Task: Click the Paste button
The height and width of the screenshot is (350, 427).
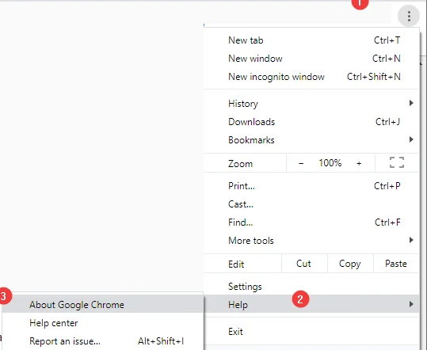Action: 396,264
